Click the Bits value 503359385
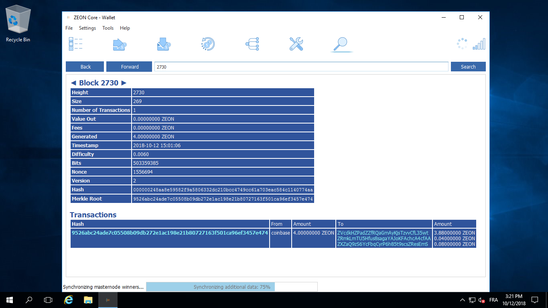548x308 pixels. (146, 163)
